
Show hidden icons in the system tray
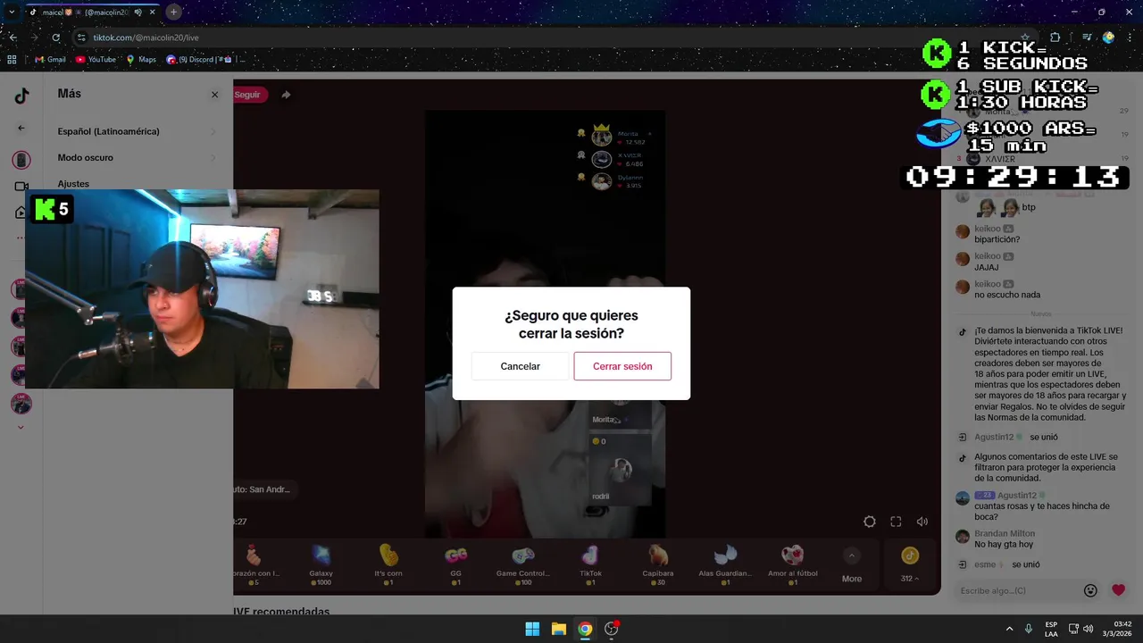point(1009,629)
